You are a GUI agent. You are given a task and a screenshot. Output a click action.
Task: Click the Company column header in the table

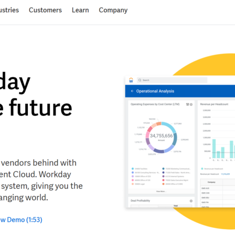[211, 182]
